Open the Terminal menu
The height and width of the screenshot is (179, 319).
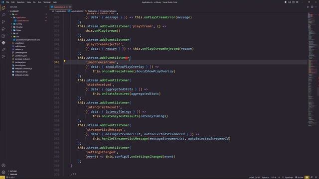[x=47, y=2]
